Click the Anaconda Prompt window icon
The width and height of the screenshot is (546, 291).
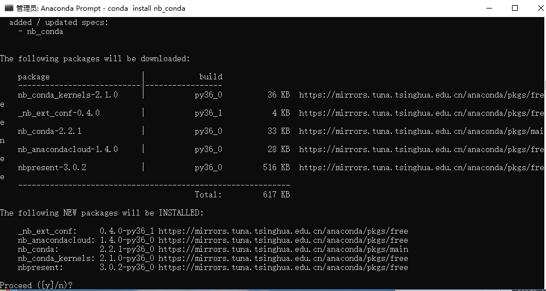pos(9,8)
